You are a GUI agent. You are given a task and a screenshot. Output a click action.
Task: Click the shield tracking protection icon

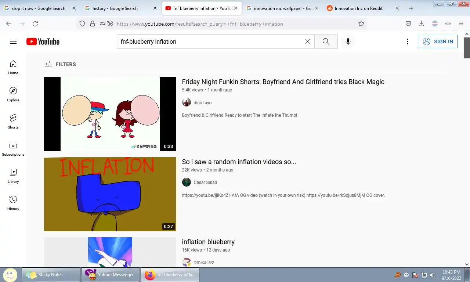point(82,23)
